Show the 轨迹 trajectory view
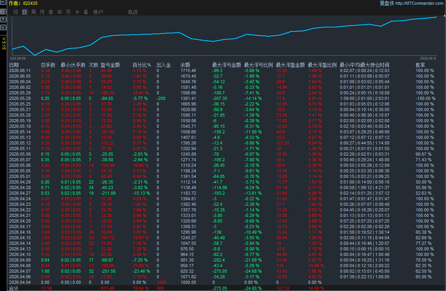446x291 pixels. [x=133, y=12]
